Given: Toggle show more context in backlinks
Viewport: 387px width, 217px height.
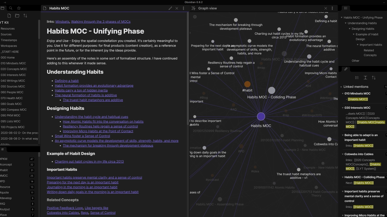Looking at the screenshot, I should coord(365,78).
